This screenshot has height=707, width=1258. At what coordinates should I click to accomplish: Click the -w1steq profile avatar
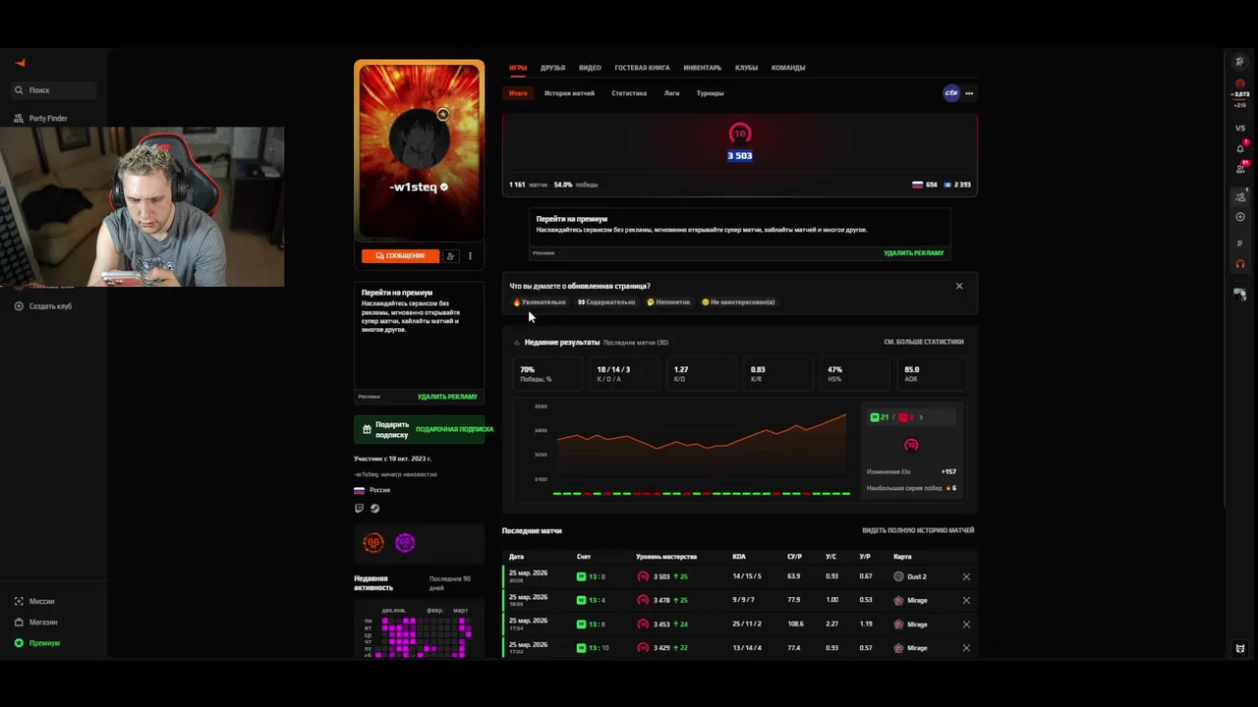tap(419, 140)
